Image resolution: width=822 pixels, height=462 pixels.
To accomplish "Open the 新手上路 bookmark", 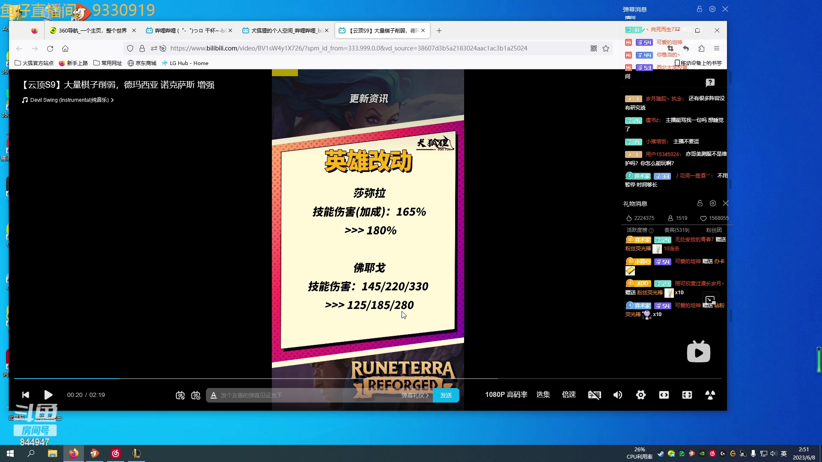I will 73,63.
